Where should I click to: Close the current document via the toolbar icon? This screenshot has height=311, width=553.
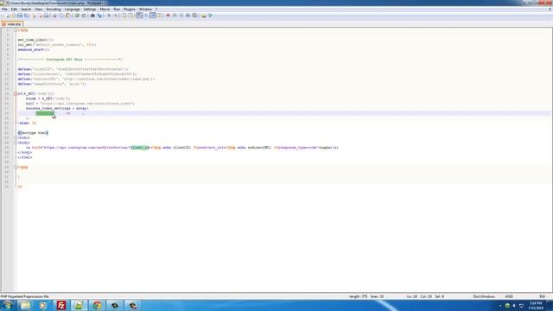(34, 16)
